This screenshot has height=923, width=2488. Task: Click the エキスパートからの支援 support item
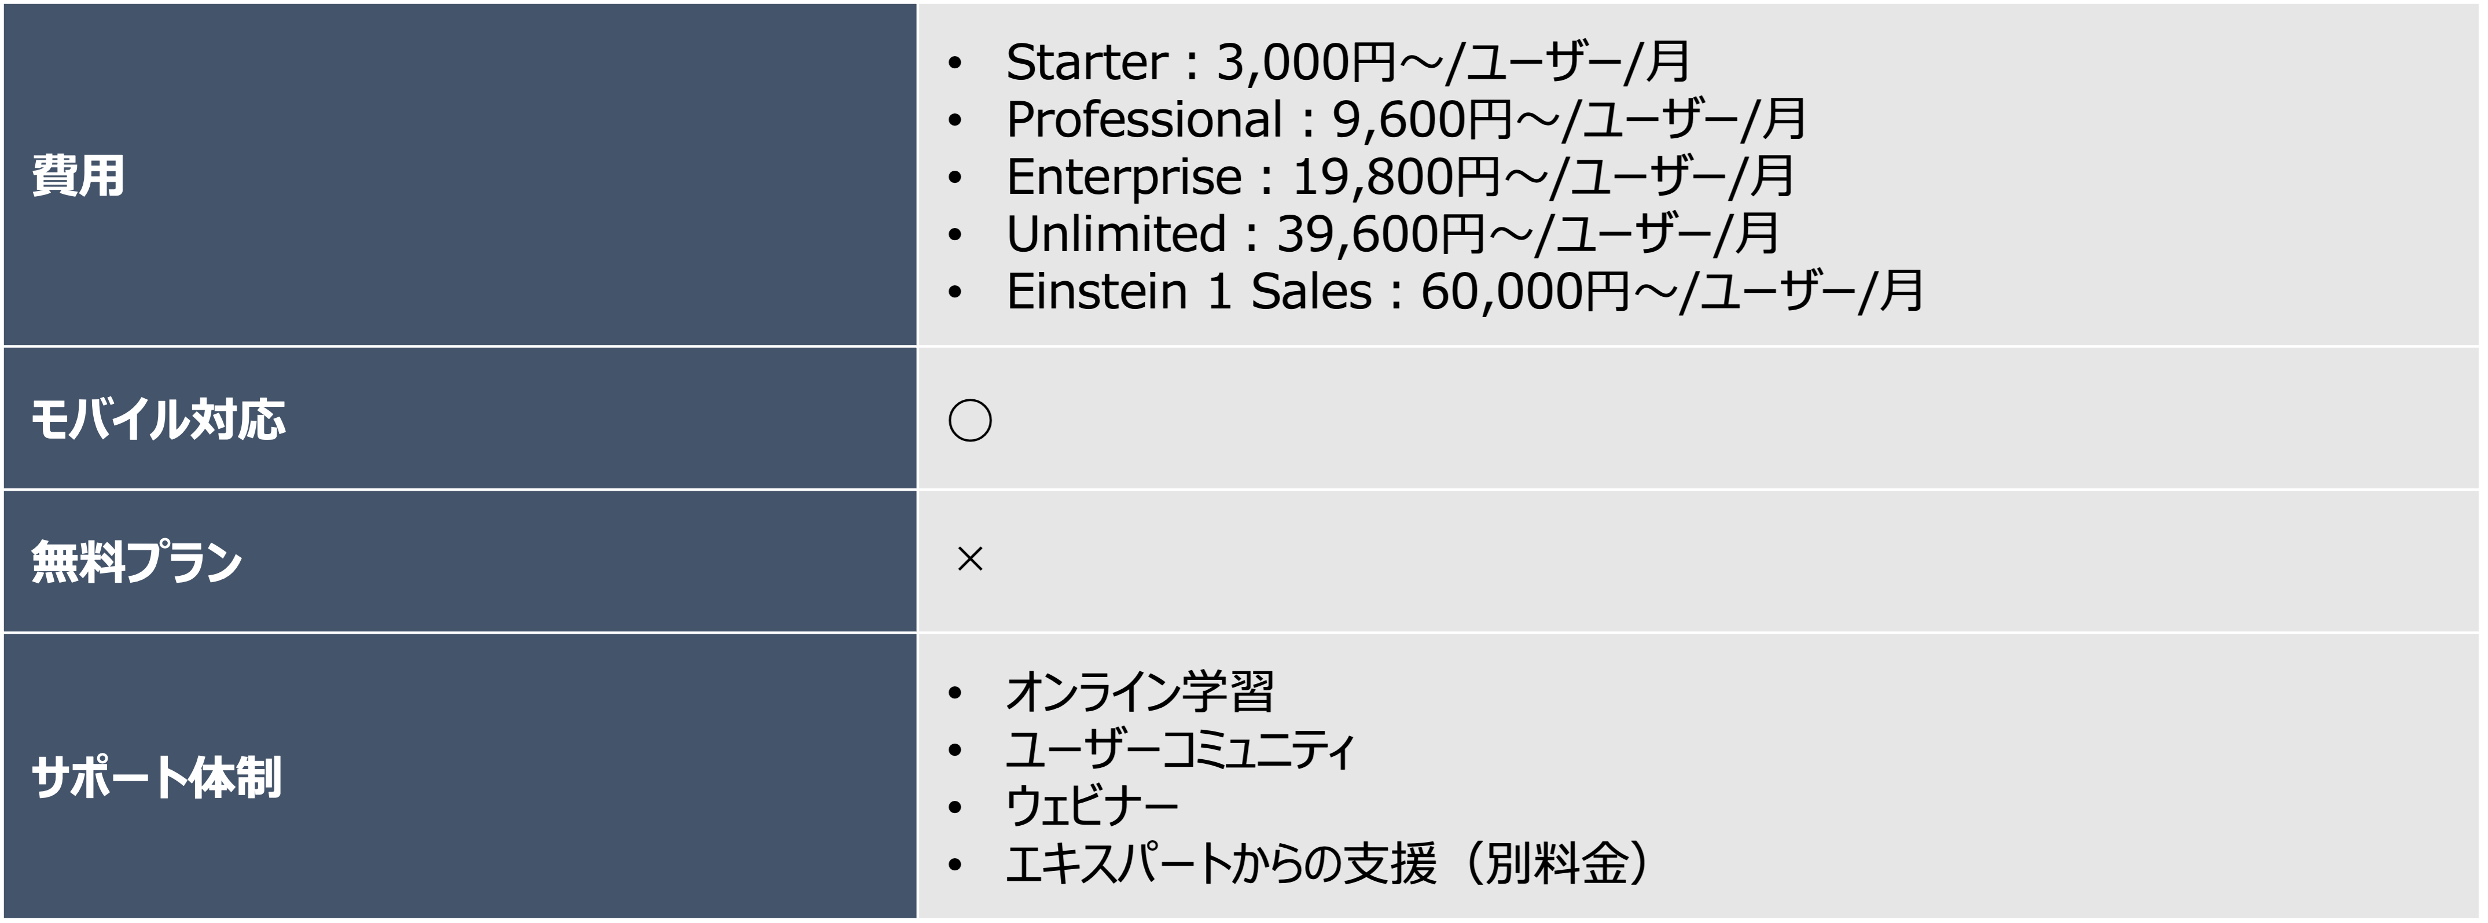tap(1221, 864)
